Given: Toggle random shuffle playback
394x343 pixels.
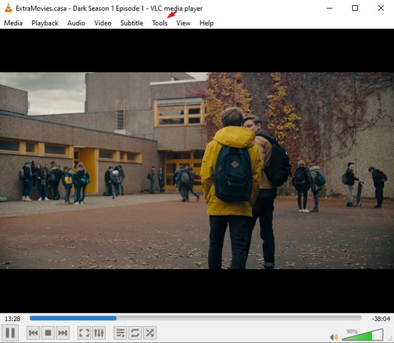Looking at the screenshot, I should coord(150,333).
